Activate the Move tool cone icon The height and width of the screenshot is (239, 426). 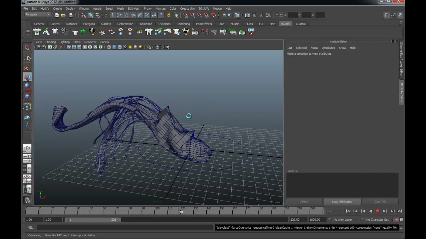tap(27, 77)
